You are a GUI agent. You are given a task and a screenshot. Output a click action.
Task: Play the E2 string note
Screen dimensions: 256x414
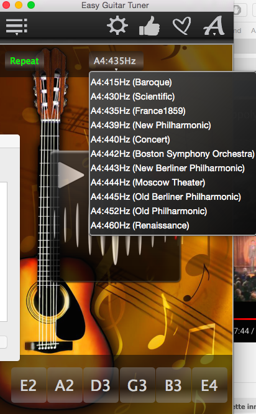point(29,385)
